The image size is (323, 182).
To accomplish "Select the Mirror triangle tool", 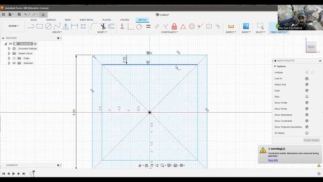I will [x=66, y=26].
